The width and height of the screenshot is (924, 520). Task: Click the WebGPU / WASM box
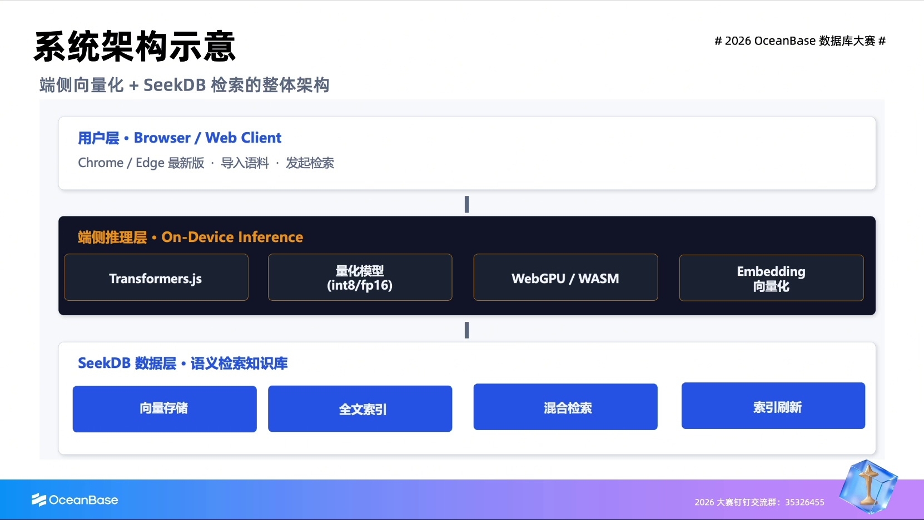point(565,277)
